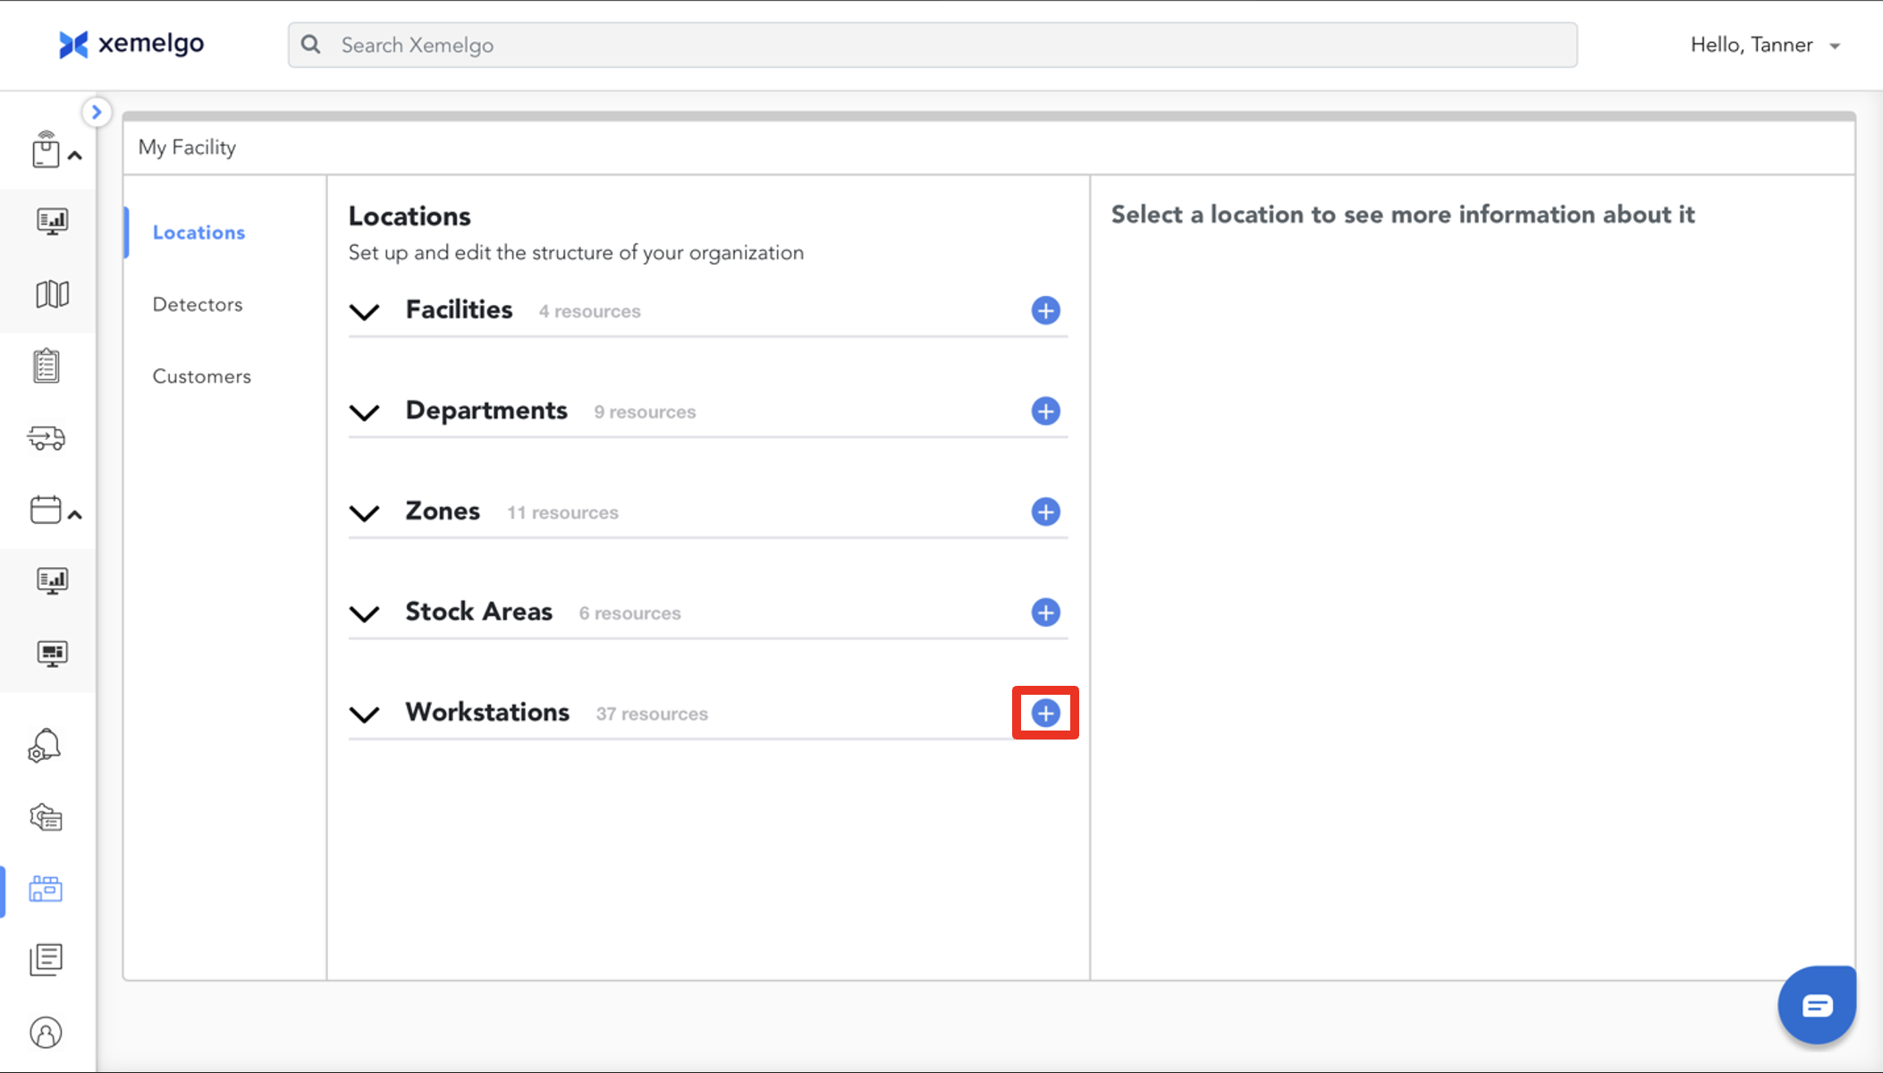Screen dimensions: 1883x1073
Task: Expand the Departments section chevron
Action: [364, 412]
